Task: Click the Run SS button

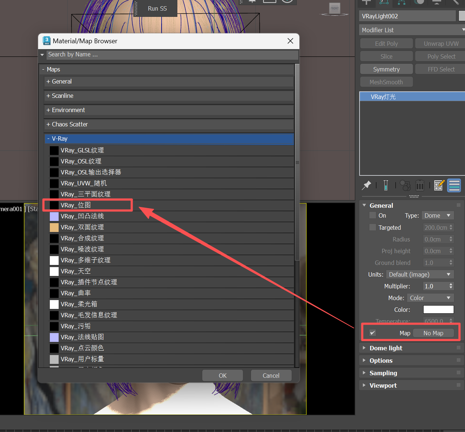Action: (x=157, y=8)
